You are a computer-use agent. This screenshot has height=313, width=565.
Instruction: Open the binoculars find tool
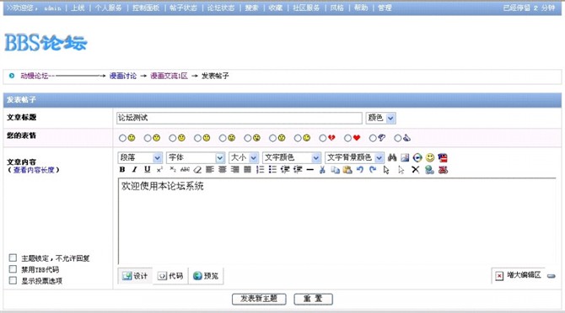coord(392,157)
